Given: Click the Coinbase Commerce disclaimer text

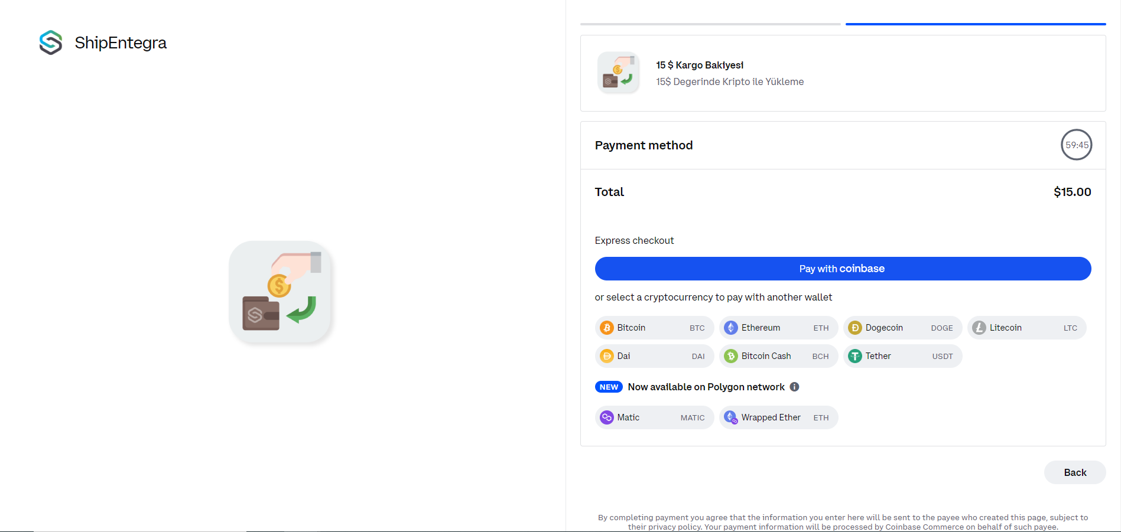Looking at the screenshot, I should click(843, 522).
